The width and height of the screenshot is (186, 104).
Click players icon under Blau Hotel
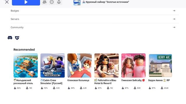(108, 88)
